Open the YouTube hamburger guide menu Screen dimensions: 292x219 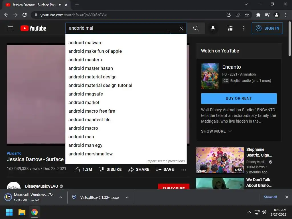point(10,28)
